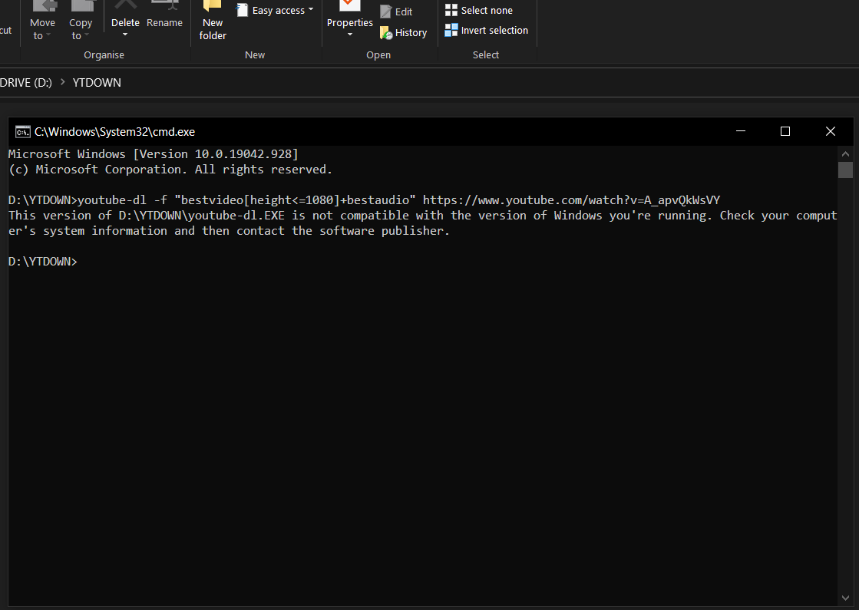The height and width of the screenshot is (610, 859).
Task: Open the Move to dropdown arrow
Action: pos(49,35)
